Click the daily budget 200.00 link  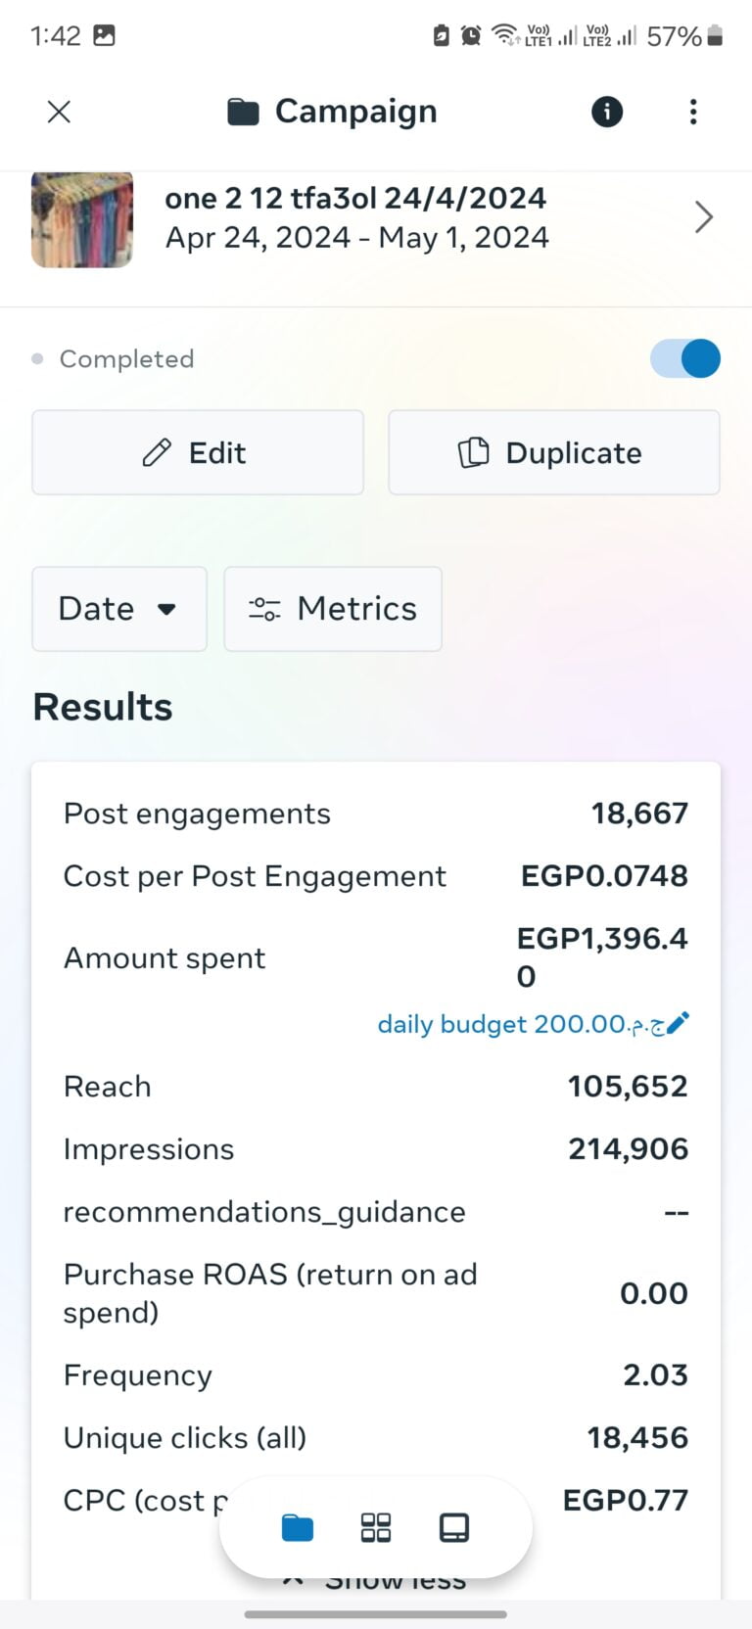[x=519, y=1024]
